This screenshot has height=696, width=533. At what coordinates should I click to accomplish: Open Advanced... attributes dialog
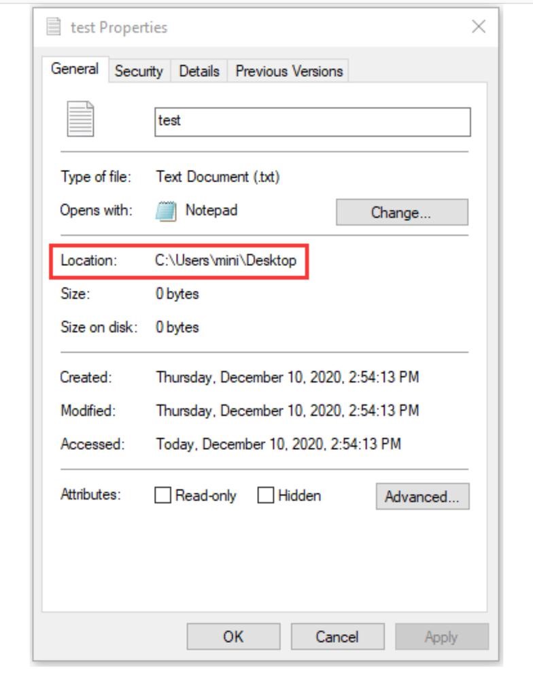point(422,496)
